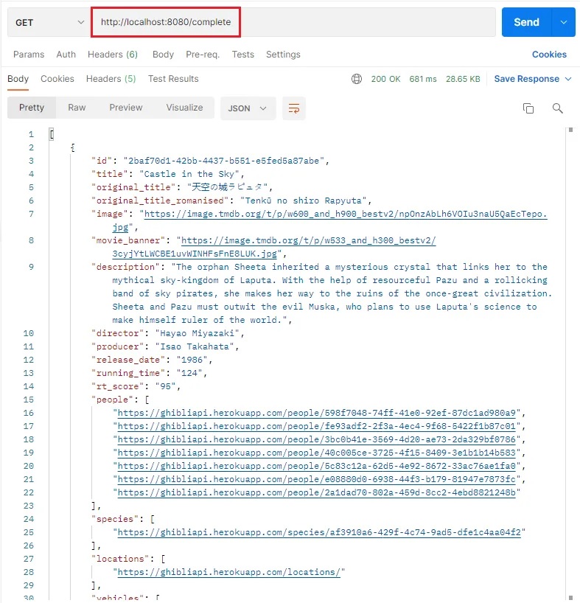Open the JSON format dropdown
The width and height of the screenshot is (580, 603).
[x=248, y=108]
